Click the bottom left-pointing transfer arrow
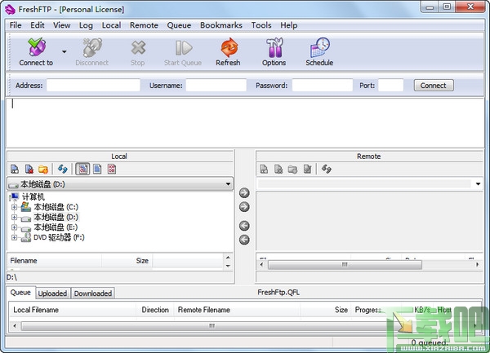Screen dimensions: 490x353 click(244, 240)
